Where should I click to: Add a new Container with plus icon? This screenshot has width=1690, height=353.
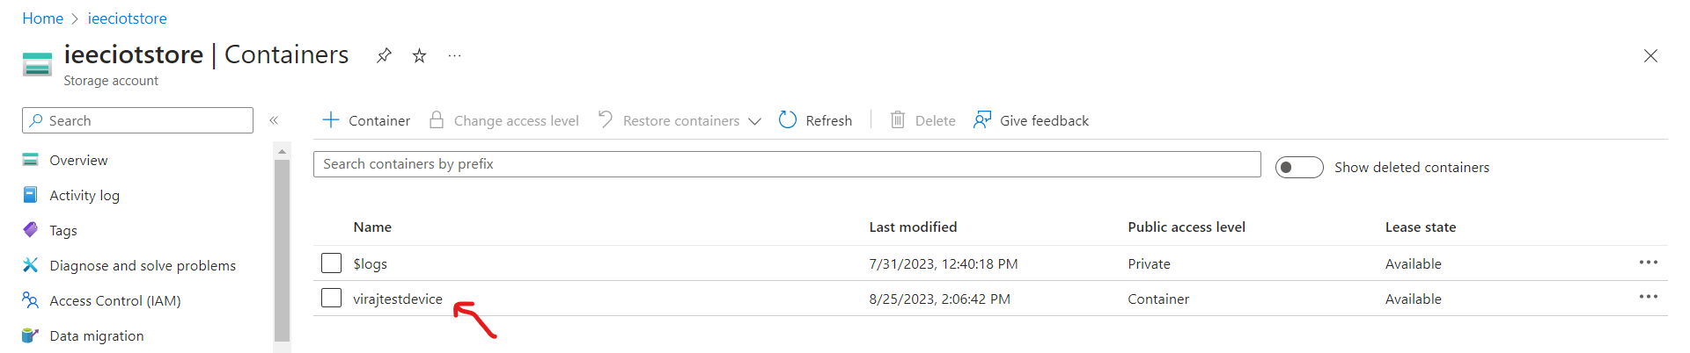331,119
